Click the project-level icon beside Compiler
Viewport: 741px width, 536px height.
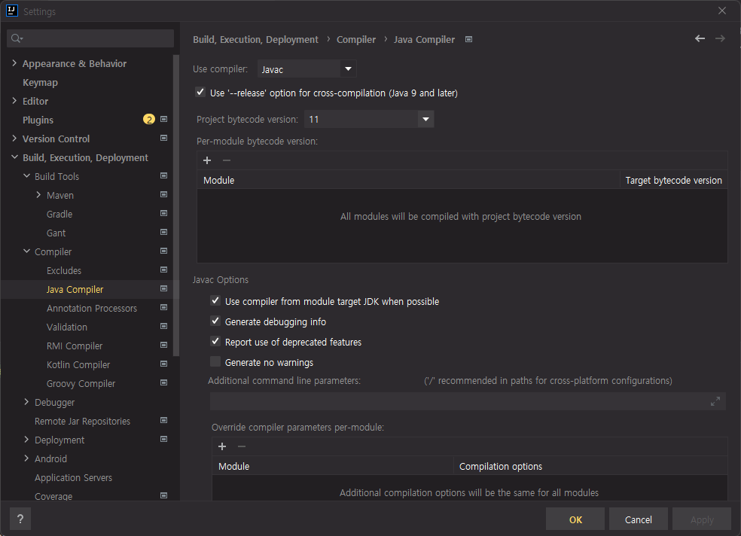pos(163,251)
